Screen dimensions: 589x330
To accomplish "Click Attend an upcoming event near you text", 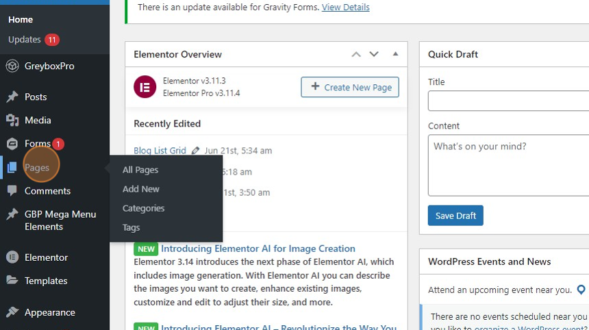I will click(499, 290).
